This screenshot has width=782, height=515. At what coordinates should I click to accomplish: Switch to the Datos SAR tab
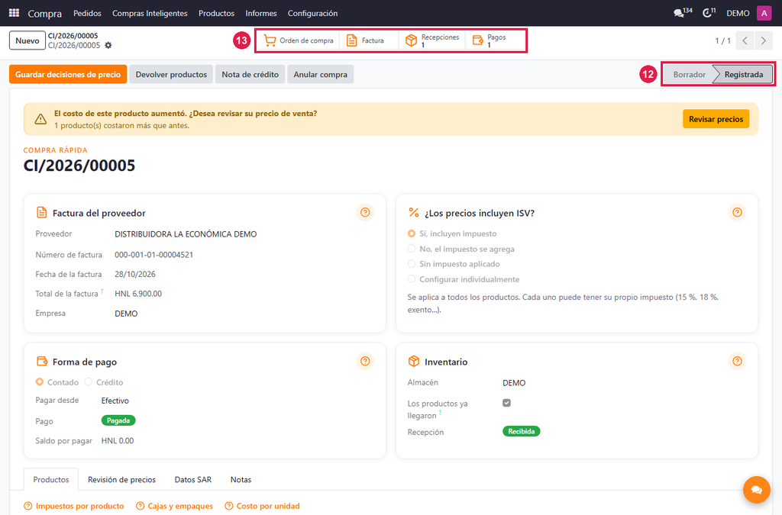pyautogui.click(x=193, y=480)
